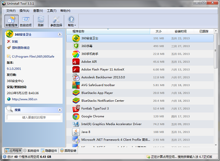This screenshot has width=220, height=161.
Task: Click the magnifier icon in search panel
Action: [9, 109]
